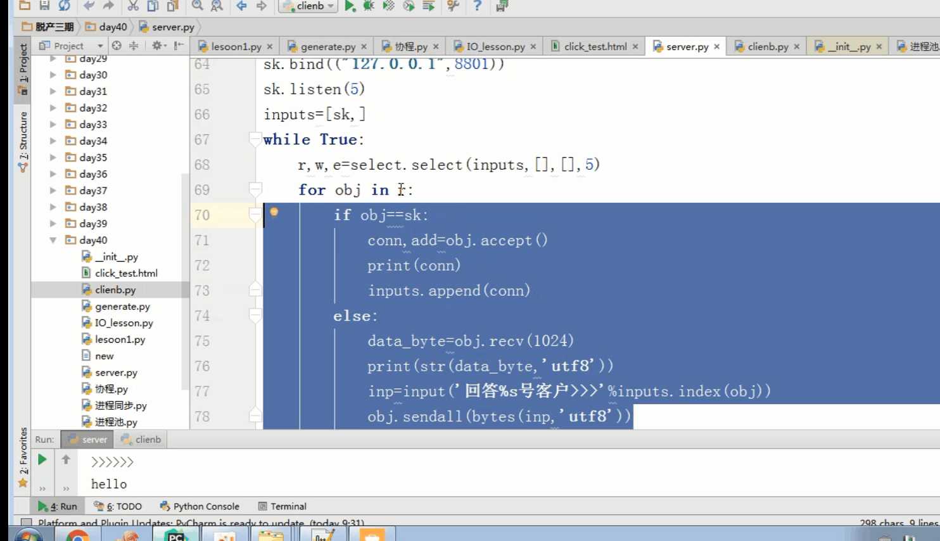Click the Synchronize refresh icon

(65, 6)
